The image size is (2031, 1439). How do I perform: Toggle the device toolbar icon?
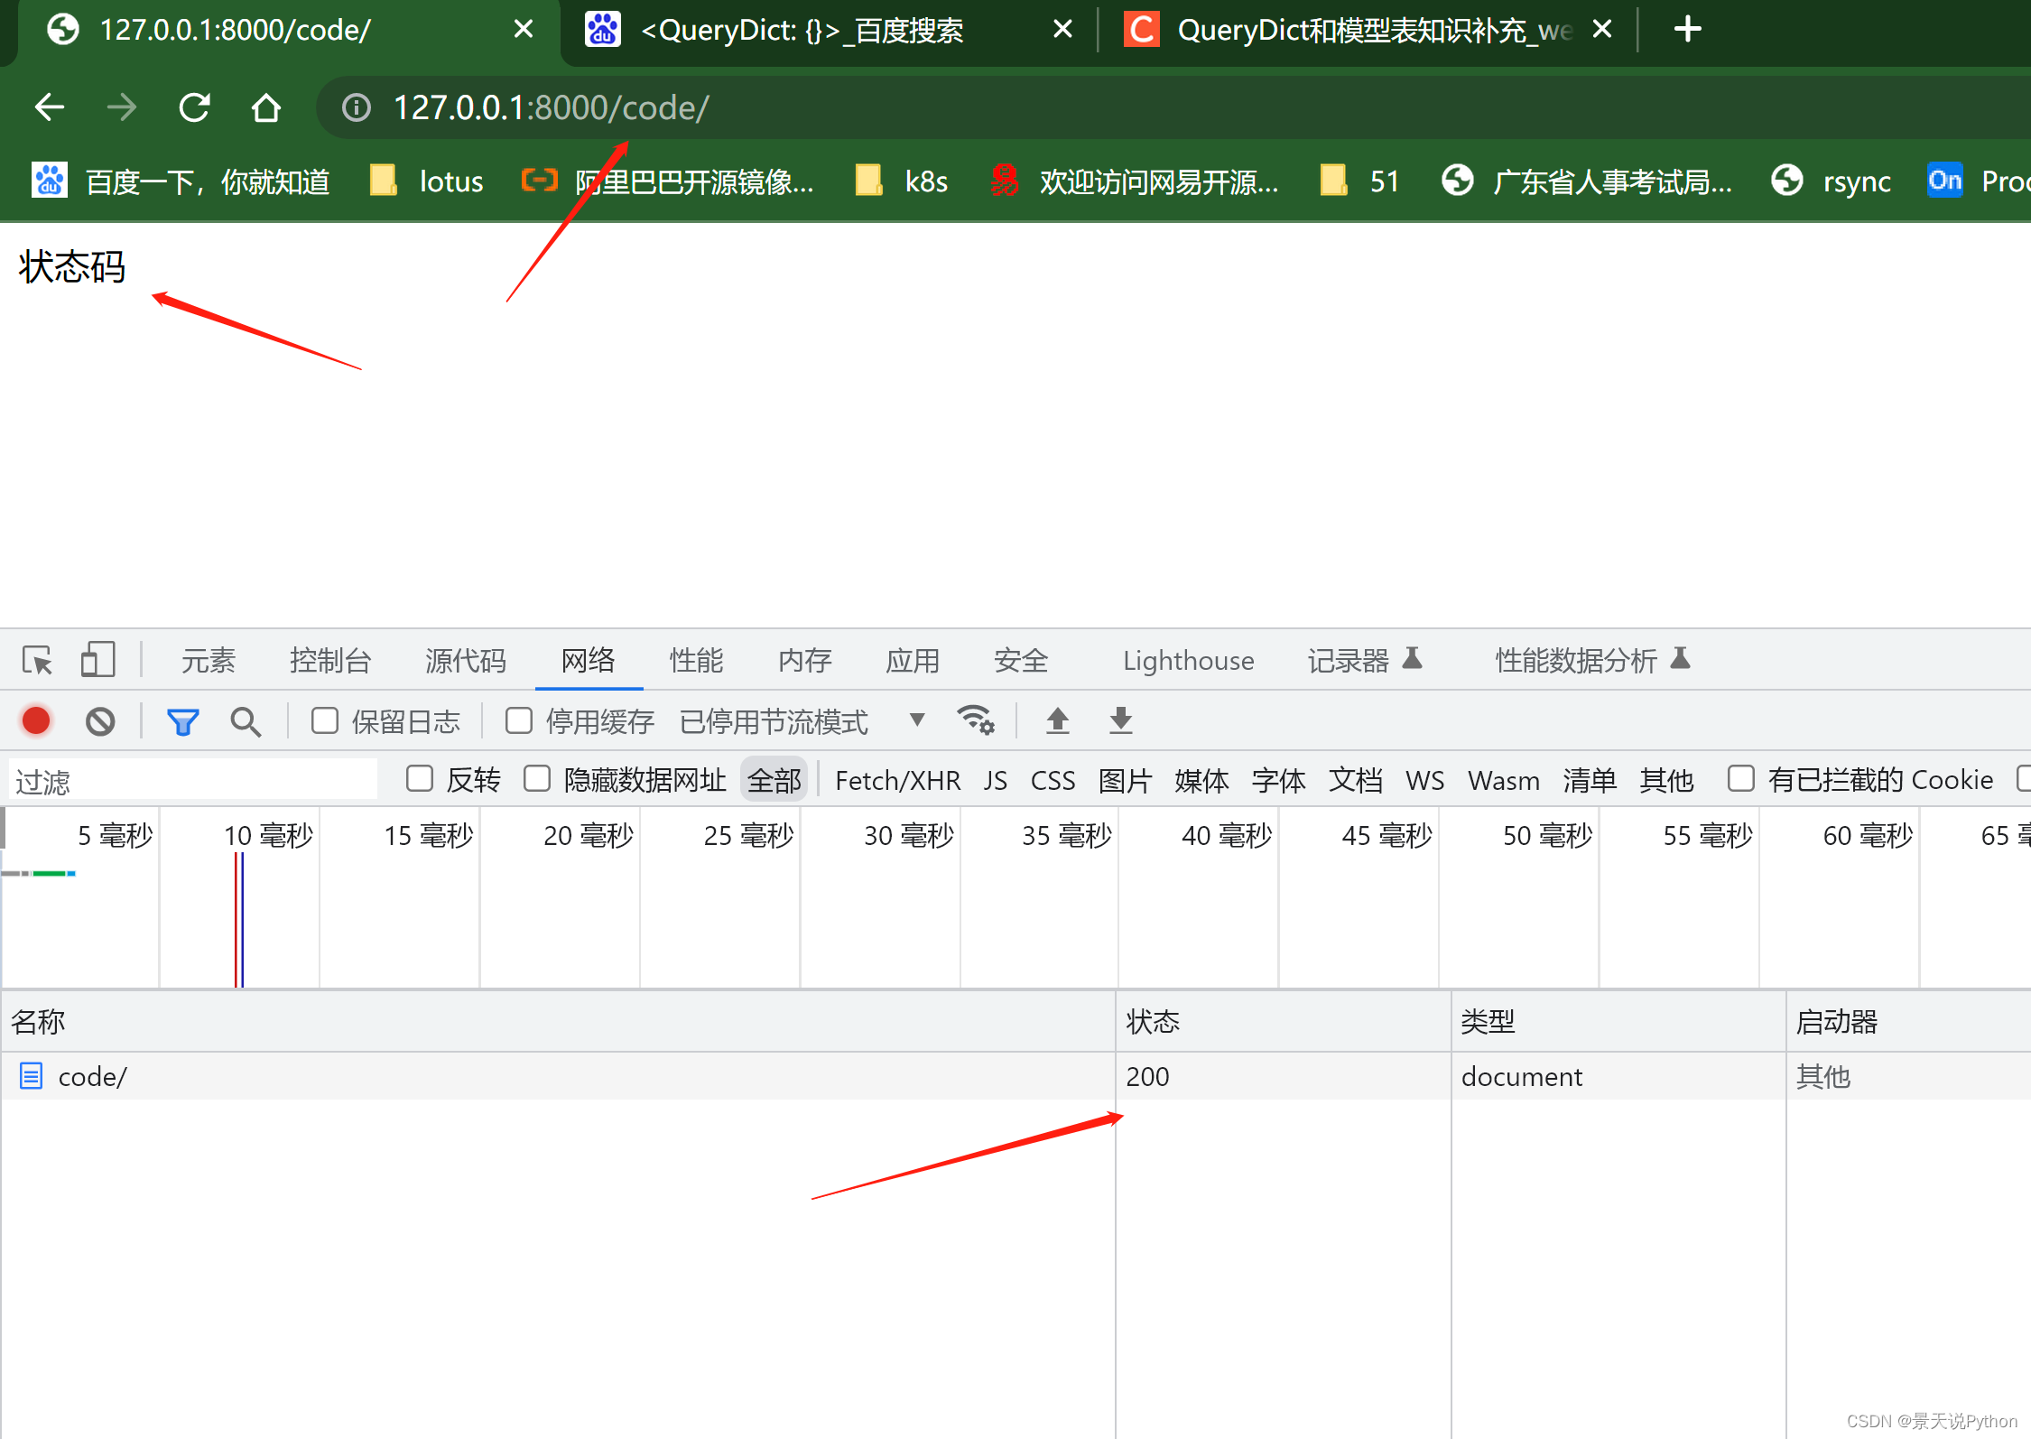click(x=97, y=660)
